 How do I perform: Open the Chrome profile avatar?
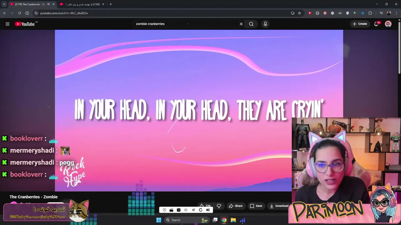pyautogui.click(x=389, y=13)
